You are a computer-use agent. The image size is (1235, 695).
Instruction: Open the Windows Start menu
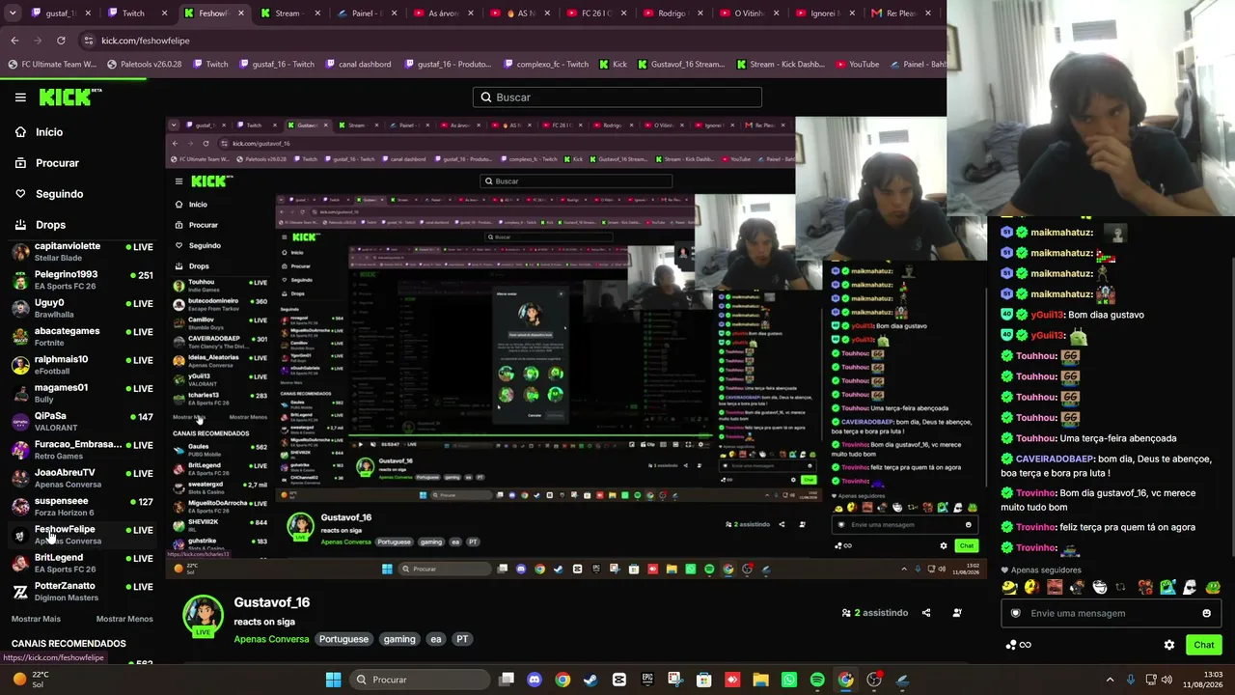tap(333, 680)
